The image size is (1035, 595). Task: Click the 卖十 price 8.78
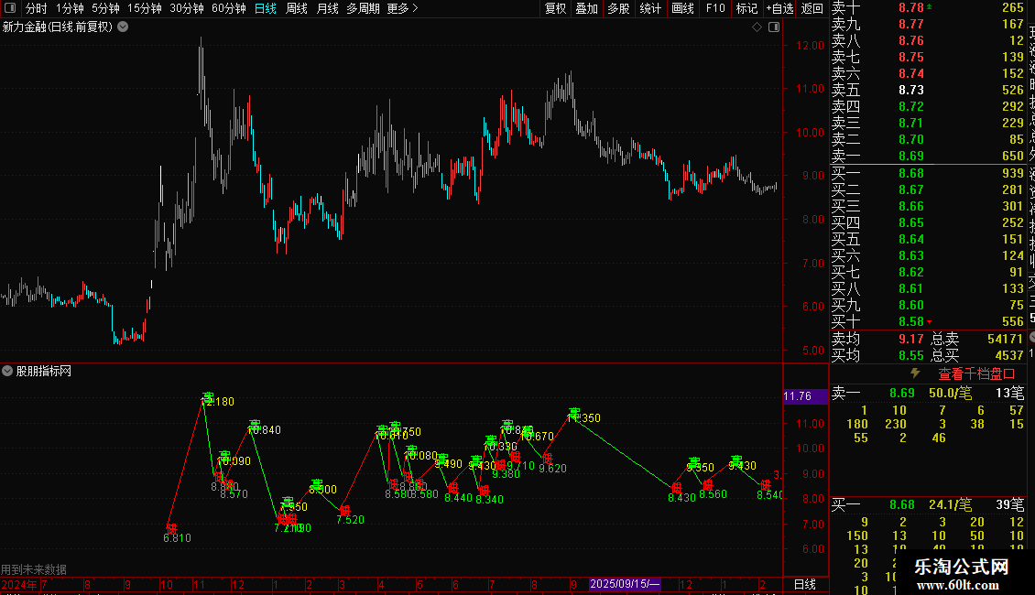pyautogui.click(x=911, y=8)
